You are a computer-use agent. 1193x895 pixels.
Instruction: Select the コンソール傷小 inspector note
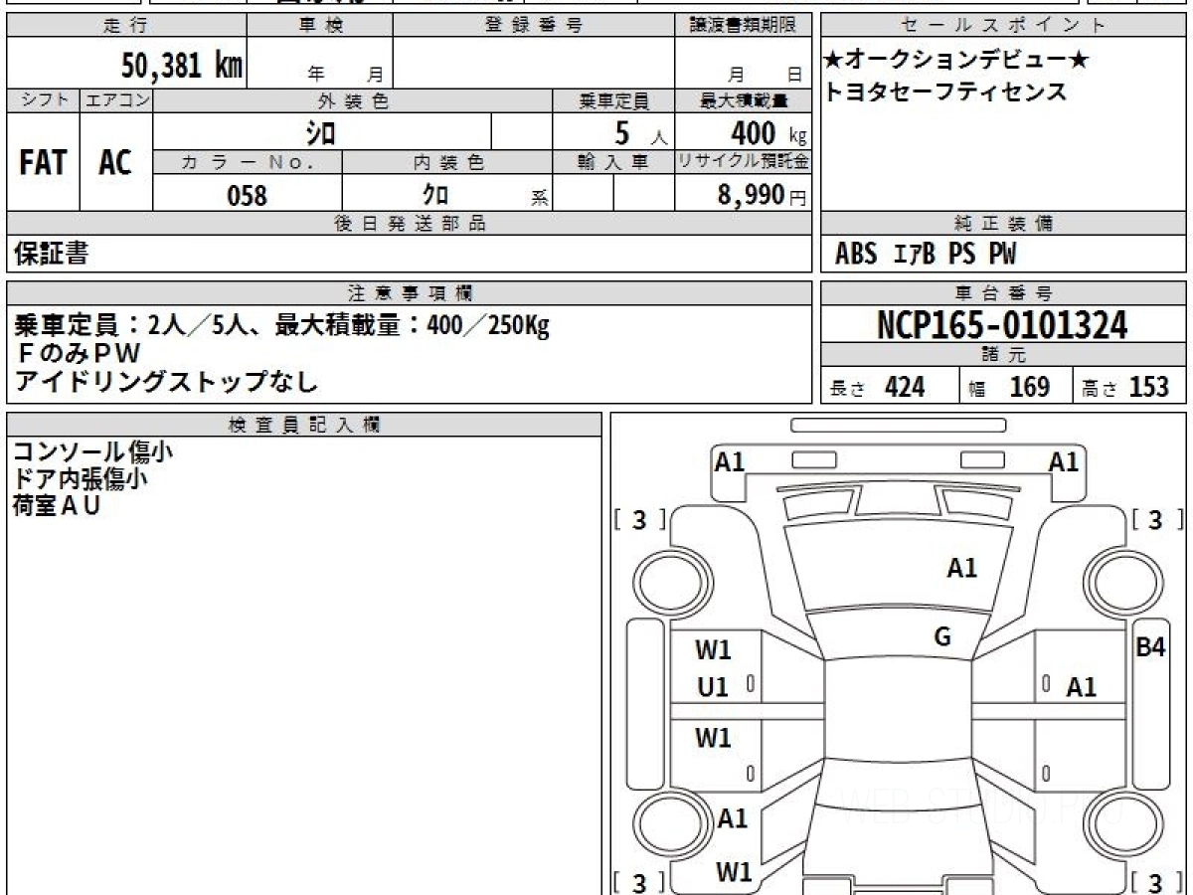coord(93,451)
